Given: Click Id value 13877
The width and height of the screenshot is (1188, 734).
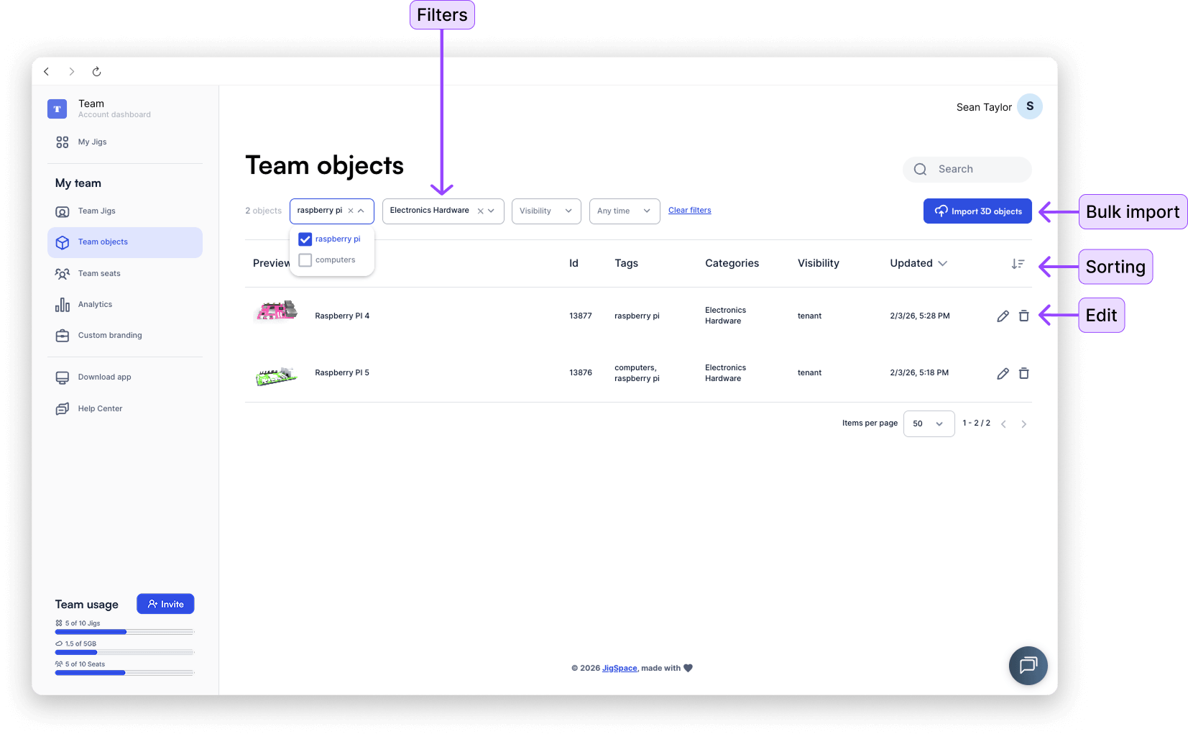Looking at the screenshot, I should 581,316.
